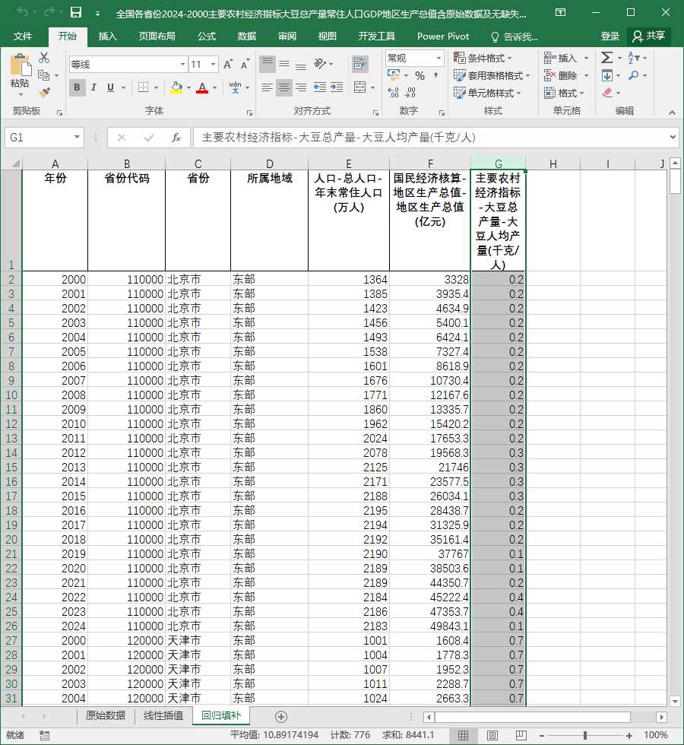Toggle Bold formatting button

pos(77,87)
